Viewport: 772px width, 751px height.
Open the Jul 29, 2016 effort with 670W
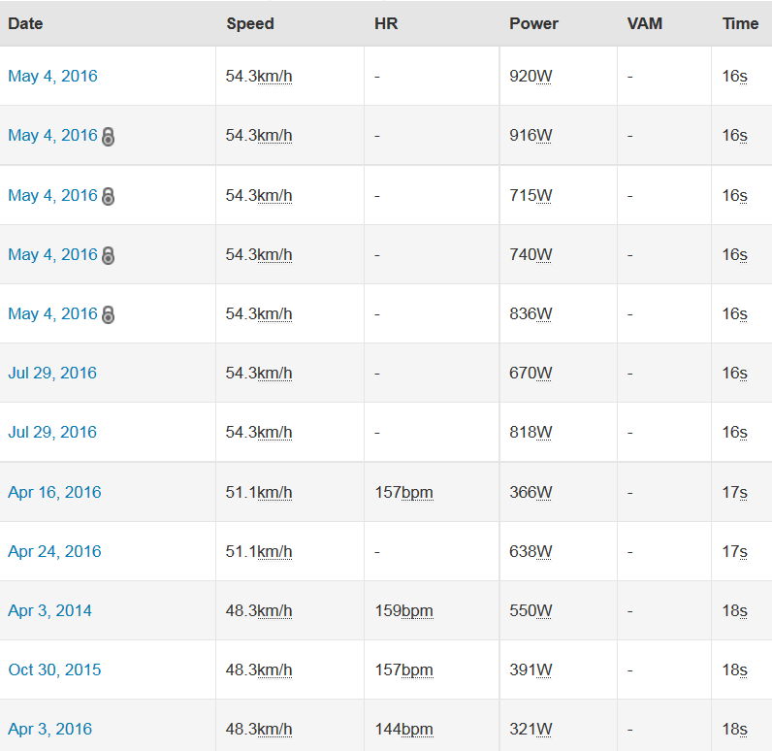[x=52, y=373]
